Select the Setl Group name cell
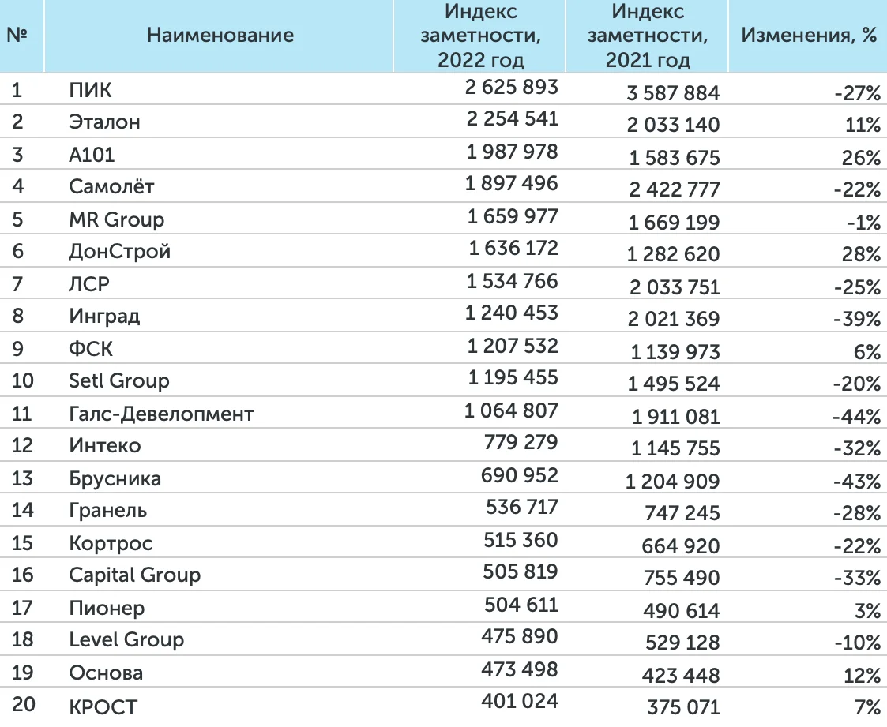 click(119, 381)
